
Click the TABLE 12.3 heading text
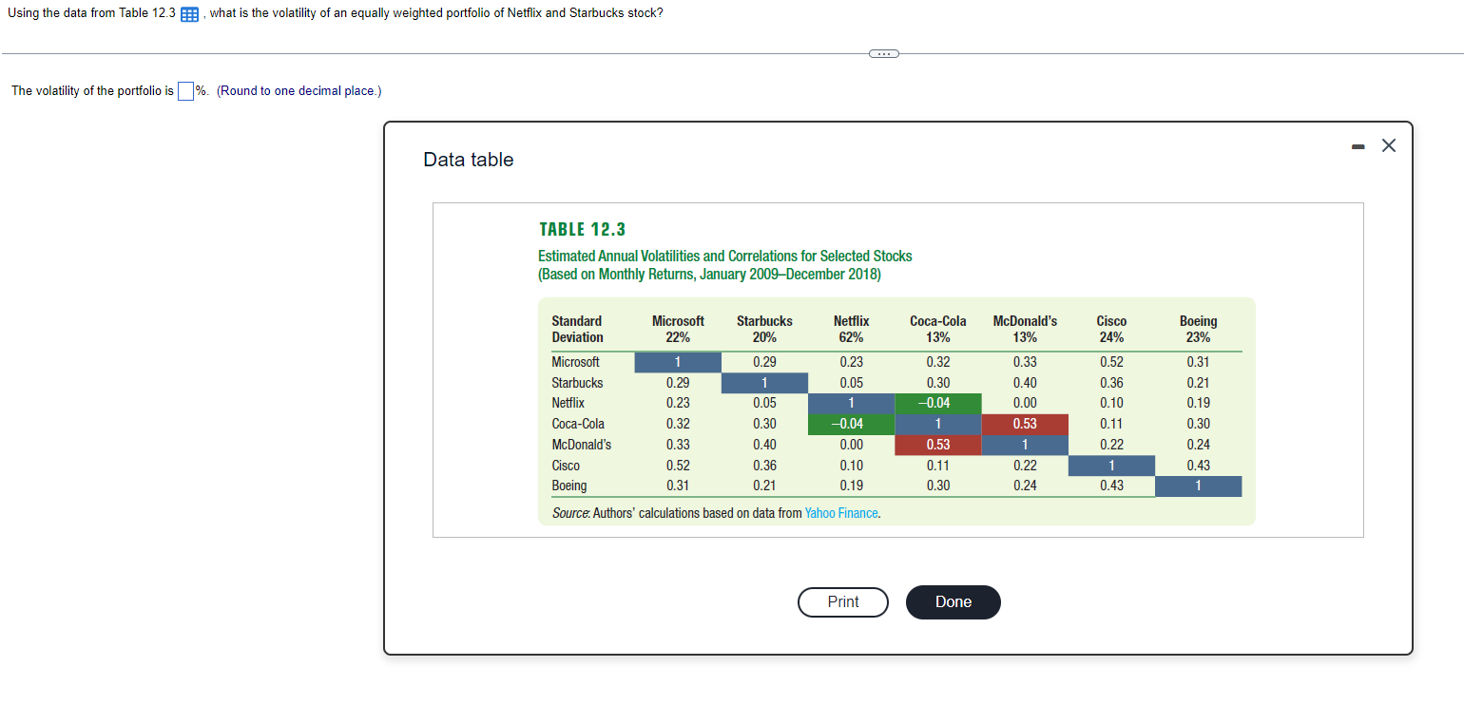point(582,229)
